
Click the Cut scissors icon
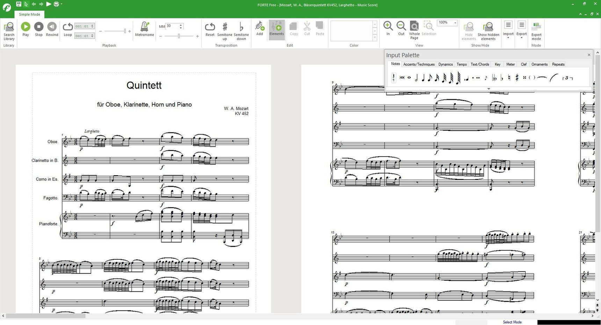tap(307, 29)
